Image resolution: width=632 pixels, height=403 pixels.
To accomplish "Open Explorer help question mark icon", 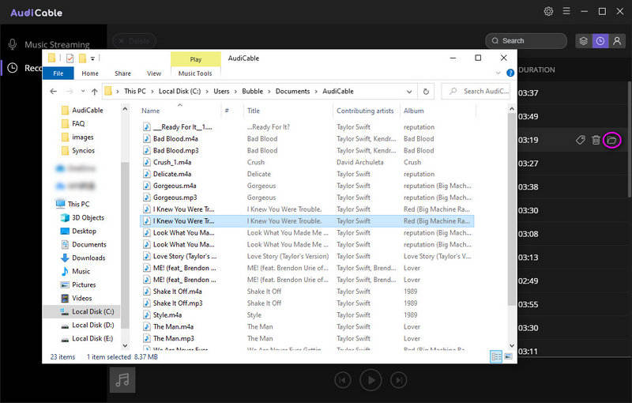I will tap(510, 73).
